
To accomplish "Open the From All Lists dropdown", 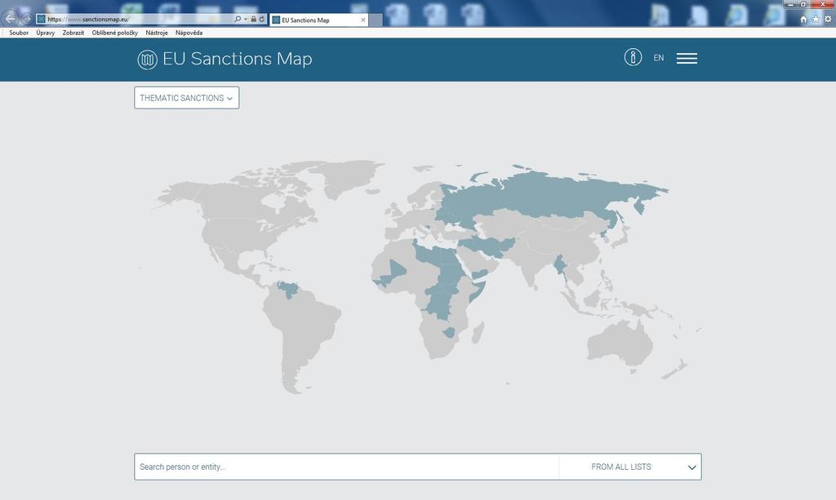I will point(630,467).
